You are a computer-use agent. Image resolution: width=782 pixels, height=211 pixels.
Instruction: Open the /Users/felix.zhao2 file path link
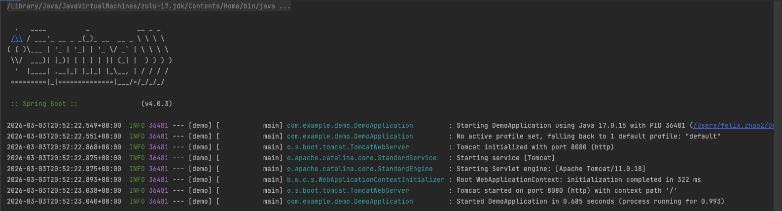(734, 126)
